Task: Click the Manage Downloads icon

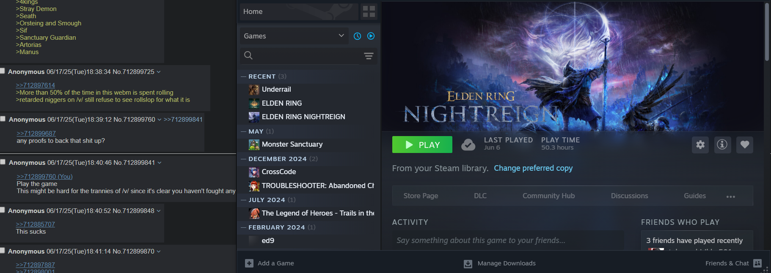Action: [x=468, y=264]
